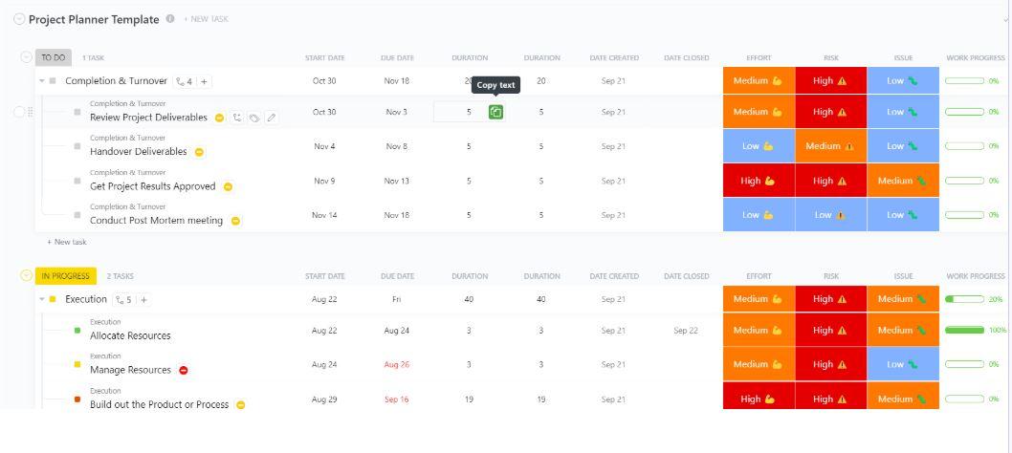1012x453 pixels.
Task: Change green status square of Allocate Resources
Action: coord(77,331)
